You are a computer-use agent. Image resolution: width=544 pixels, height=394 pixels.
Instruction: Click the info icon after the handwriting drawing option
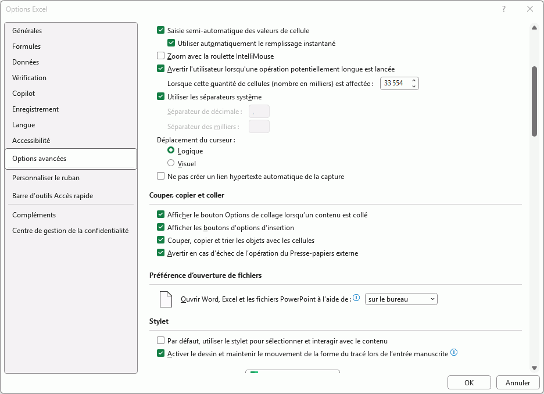(454, 353)
